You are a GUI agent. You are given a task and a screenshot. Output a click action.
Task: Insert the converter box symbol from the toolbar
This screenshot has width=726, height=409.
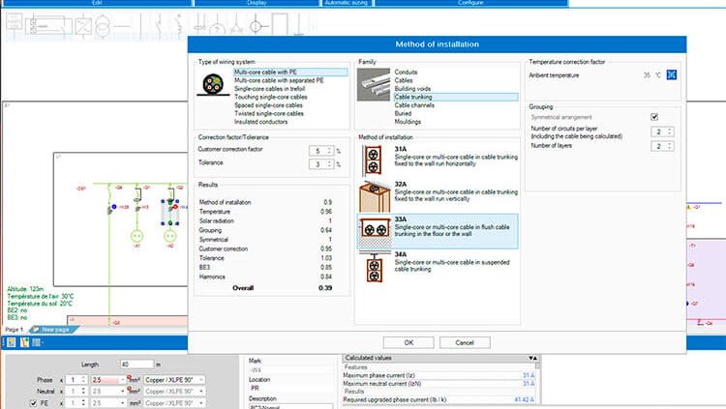click(x=84, y=25)
